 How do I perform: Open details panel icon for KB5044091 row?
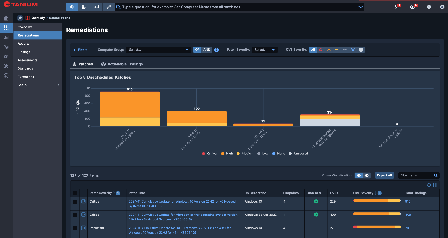pos(83,228)
